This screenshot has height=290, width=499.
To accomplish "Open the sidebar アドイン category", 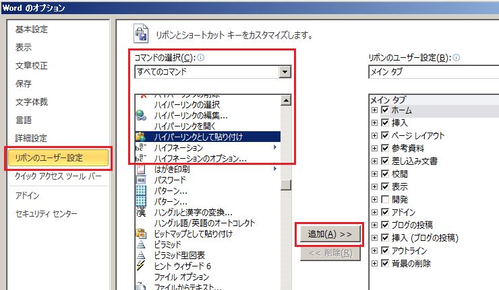I will [x=28, y=195].
